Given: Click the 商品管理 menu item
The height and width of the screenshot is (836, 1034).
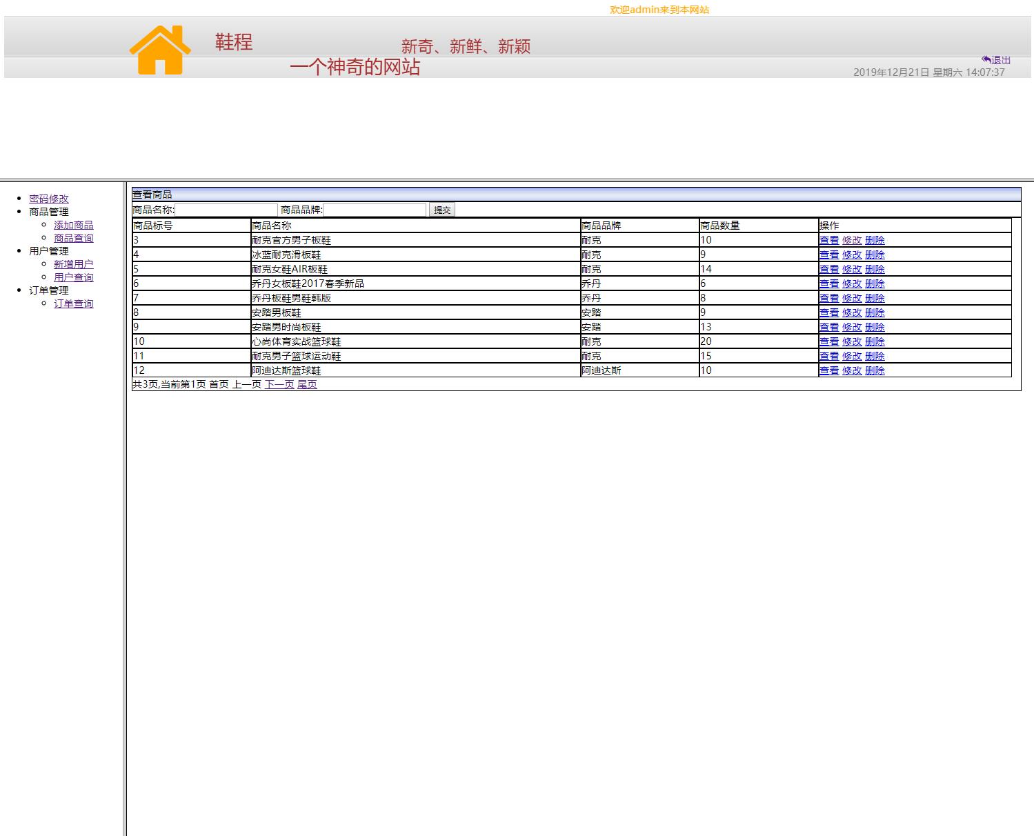Looking at the screenshot, I should [48, 211].
